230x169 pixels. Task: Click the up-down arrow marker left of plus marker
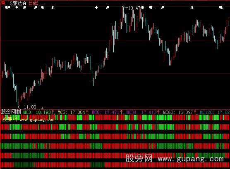(x=53, y=7)
